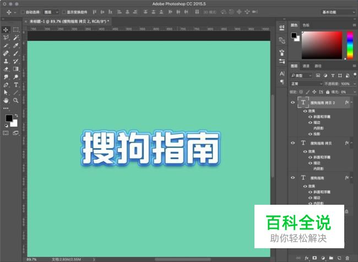This screenshot has width=358, height=262.
Task: Switch to the 颜色 tab
Action: click(294, 25)
